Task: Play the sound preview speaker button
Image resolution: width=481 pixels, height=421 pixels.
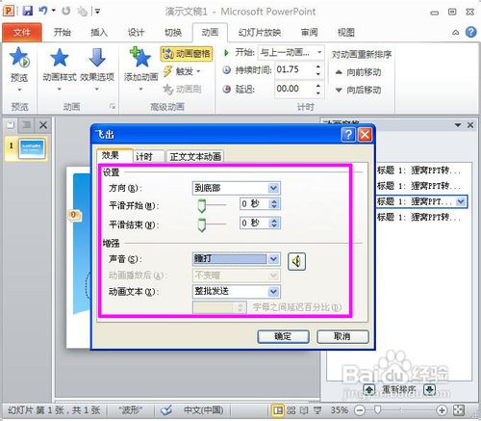Action: click(296, 261)
